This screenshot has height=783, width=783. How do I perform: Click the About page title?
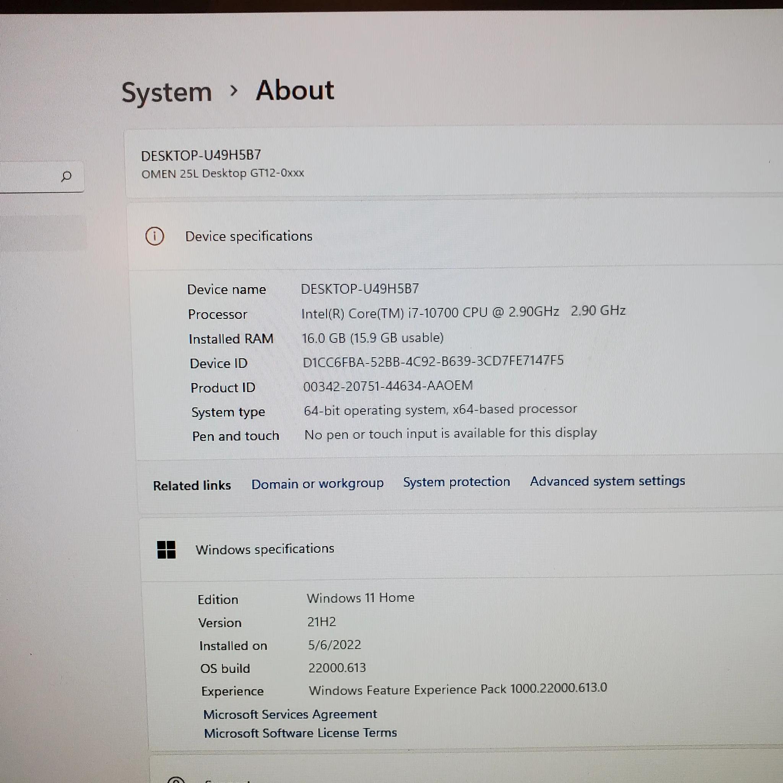[x=295, y=90]
